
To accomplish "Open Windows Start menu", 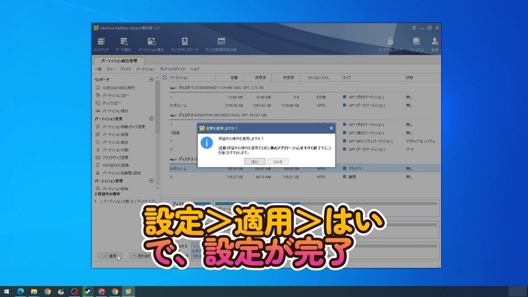I will click(7, 292).
